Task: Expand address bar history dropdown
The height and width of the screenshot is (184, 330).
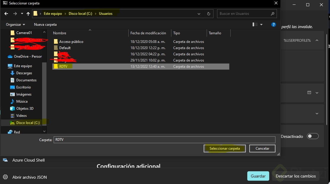Action: [x=199, y=14]
